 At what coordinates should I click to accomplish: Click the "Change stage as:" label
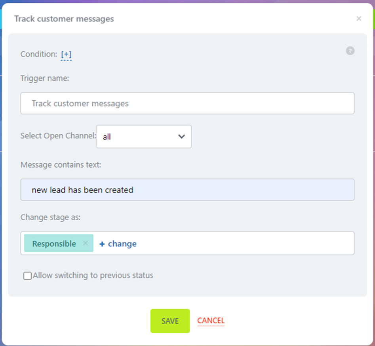click(x=50, y=217)
